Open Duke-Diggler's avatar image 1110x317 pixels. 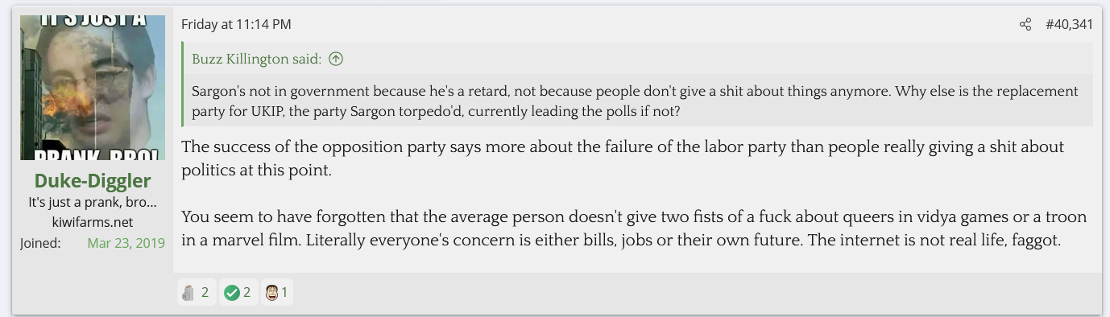[93, 88]
